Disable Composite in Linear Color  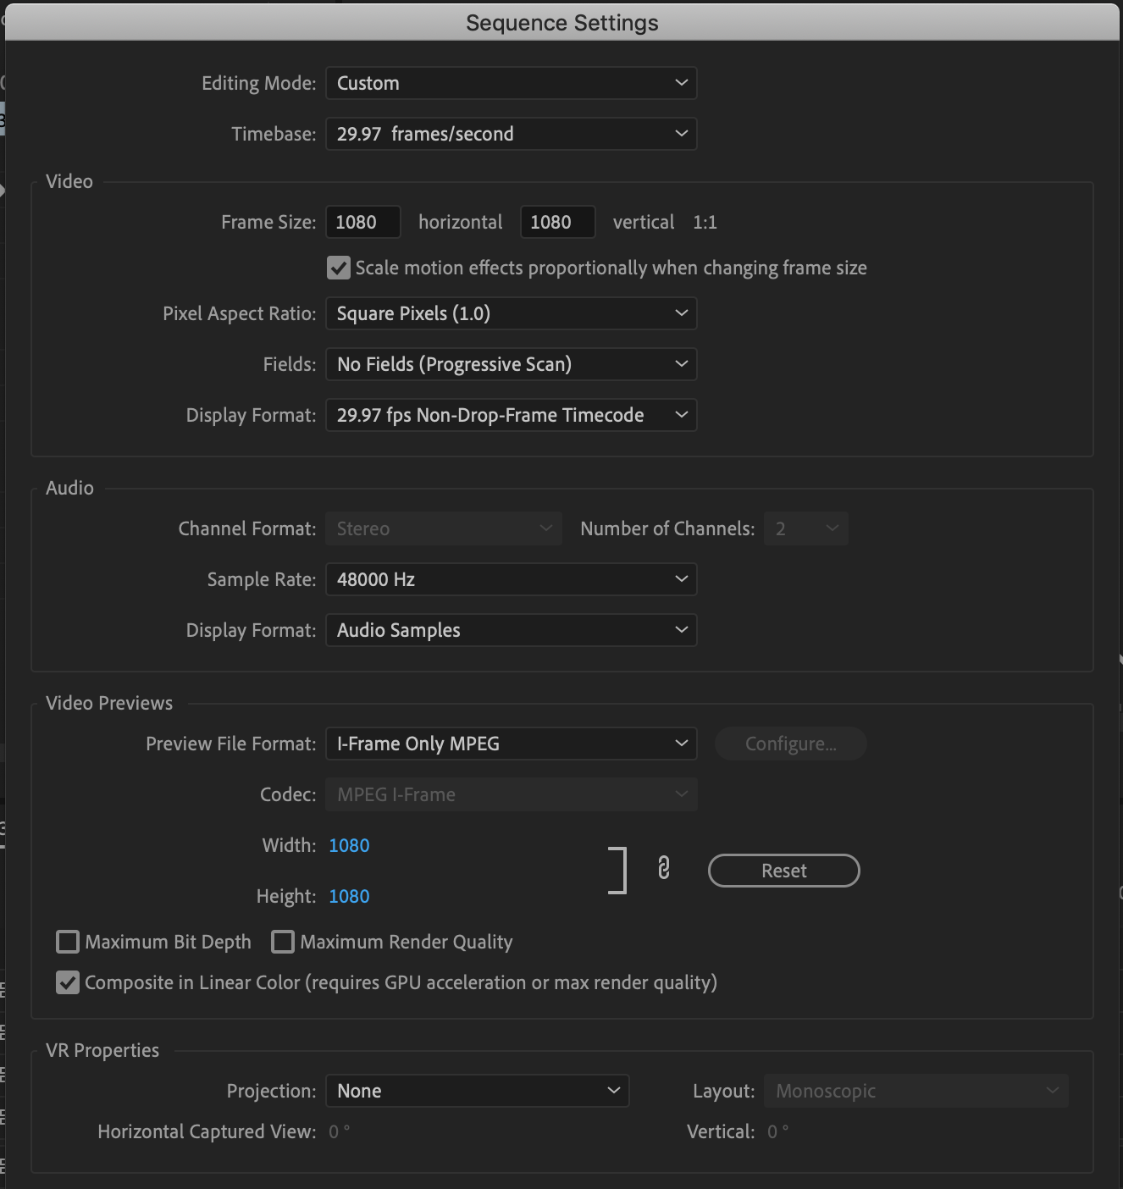click(x=68, y=982)
